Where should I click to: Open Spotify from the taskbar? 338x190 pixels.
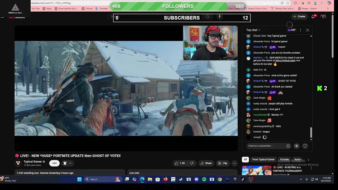point(204,179)
